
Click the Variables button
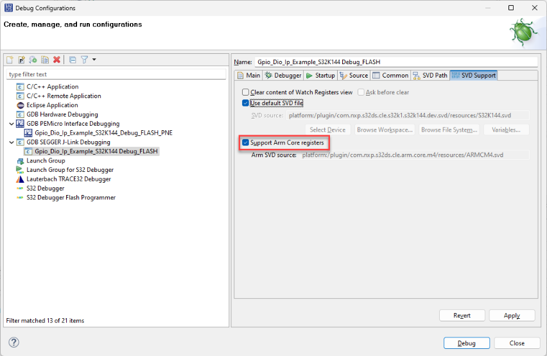pyautogui.click(x=506, y=130)
